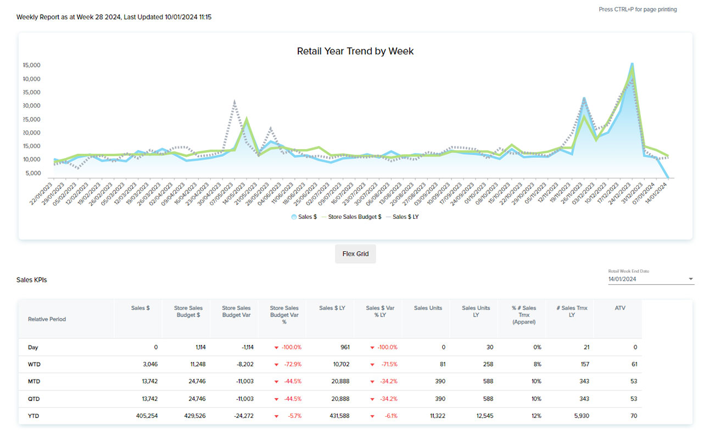
Task: Click the Flex Grid button
Action: [x=355, y=254]
